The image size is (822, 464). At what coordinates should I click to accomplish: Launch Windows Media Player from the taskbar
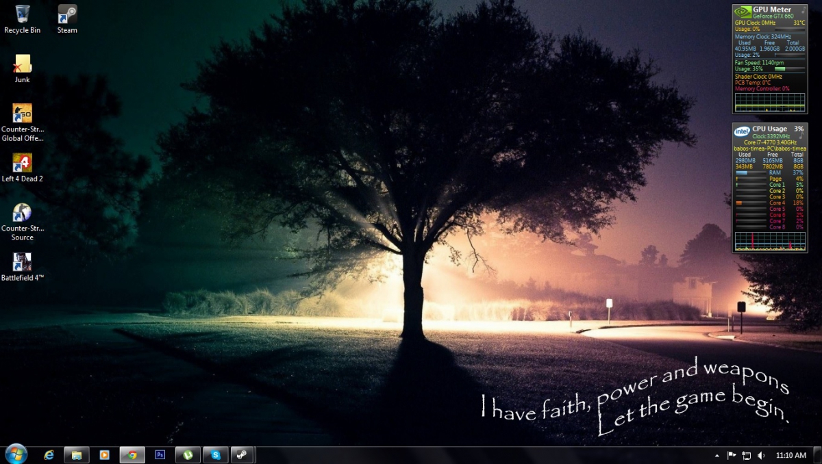point(104,454)
